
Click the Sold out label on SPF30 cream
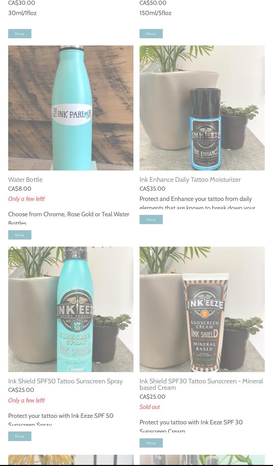click(149, 407)
